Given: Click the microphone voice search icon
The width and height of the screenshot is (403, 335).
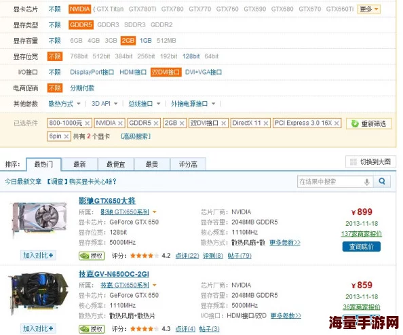Looking at the screenshot, I should click(x=367, y=182).
